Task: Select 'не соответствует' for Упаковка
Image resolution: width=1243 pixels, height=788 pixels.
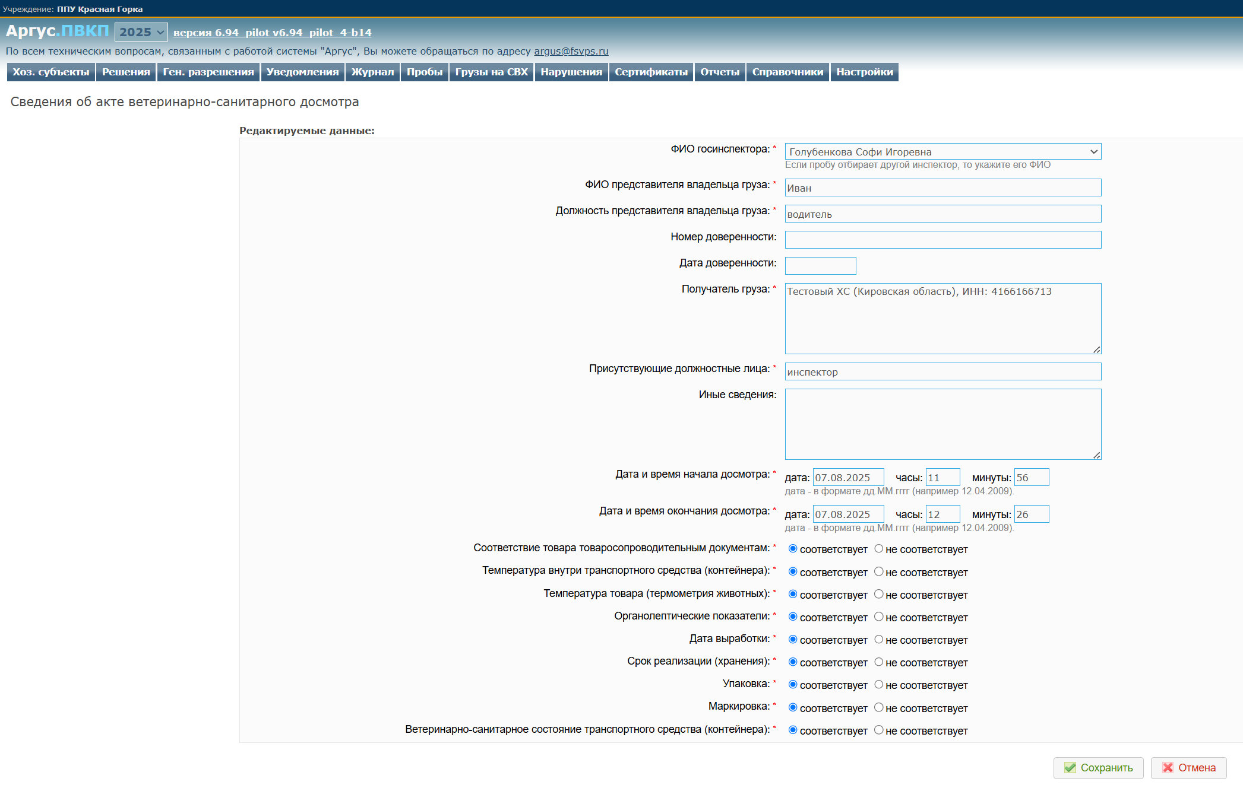Action: click(879, 685)
